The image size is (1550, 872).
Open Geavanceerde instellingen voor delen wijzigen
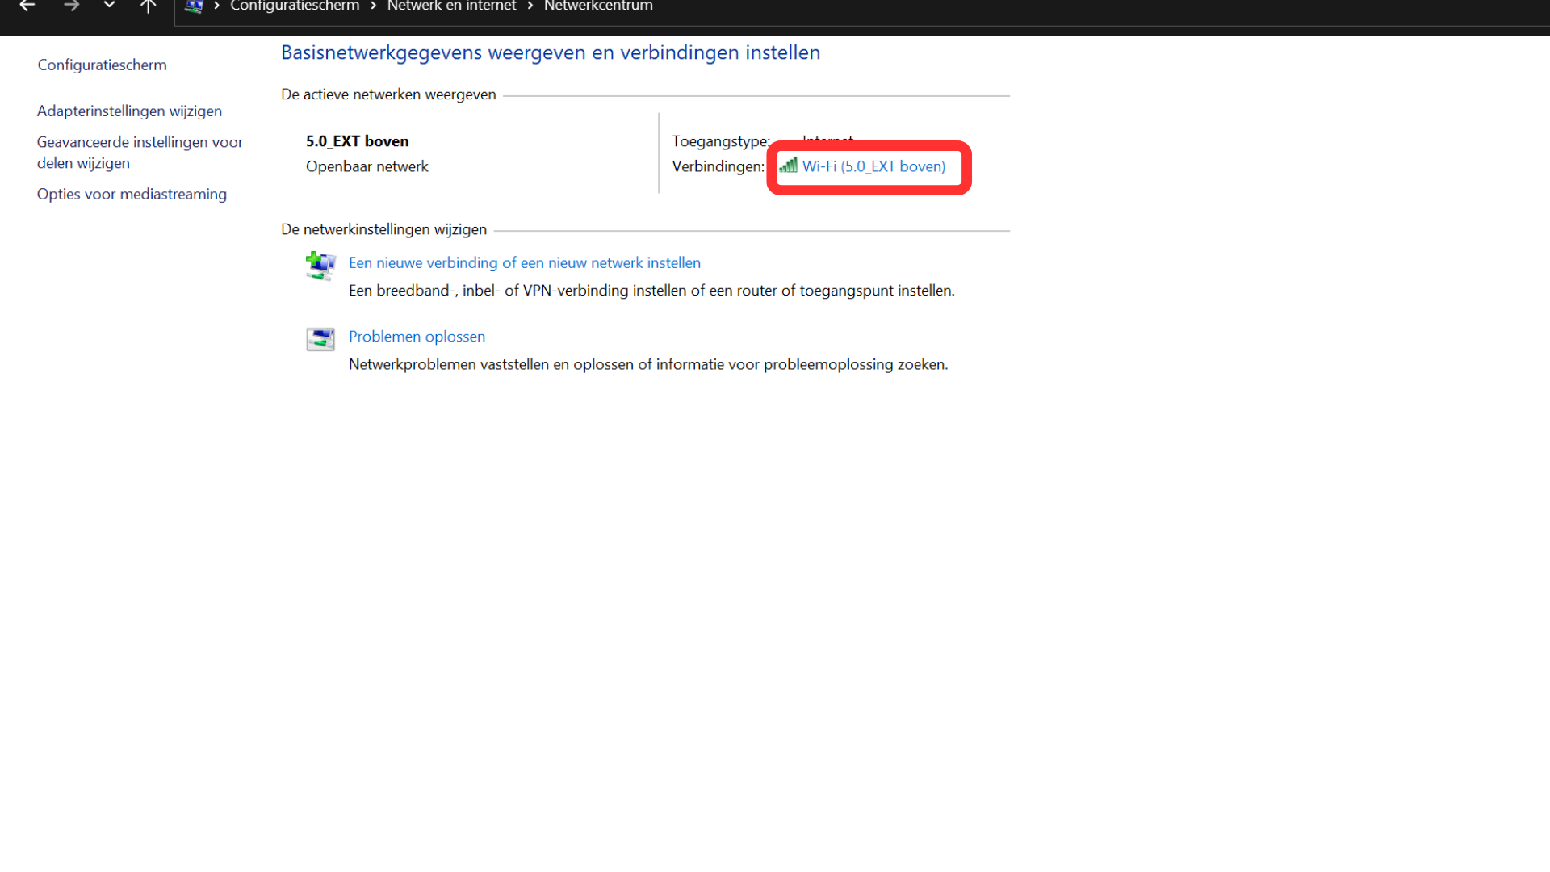click(140, 152)
